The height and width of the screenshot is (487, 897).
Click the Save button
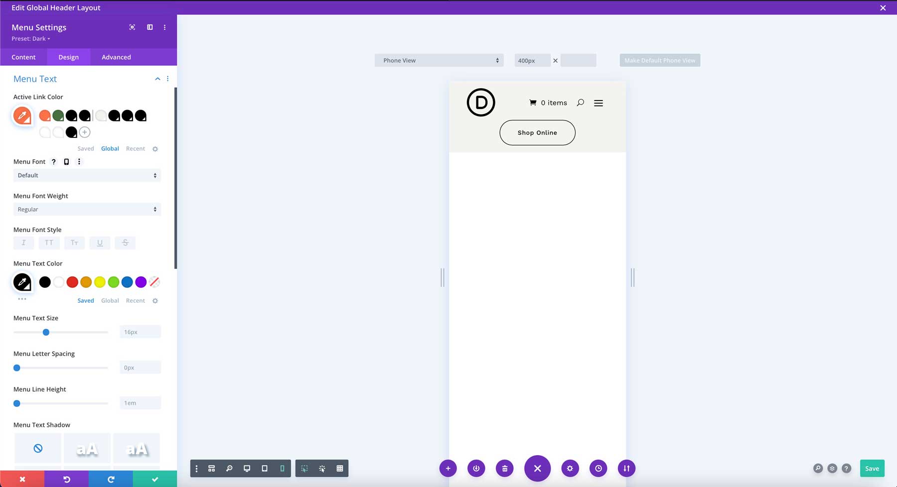(x=872, y=468)
